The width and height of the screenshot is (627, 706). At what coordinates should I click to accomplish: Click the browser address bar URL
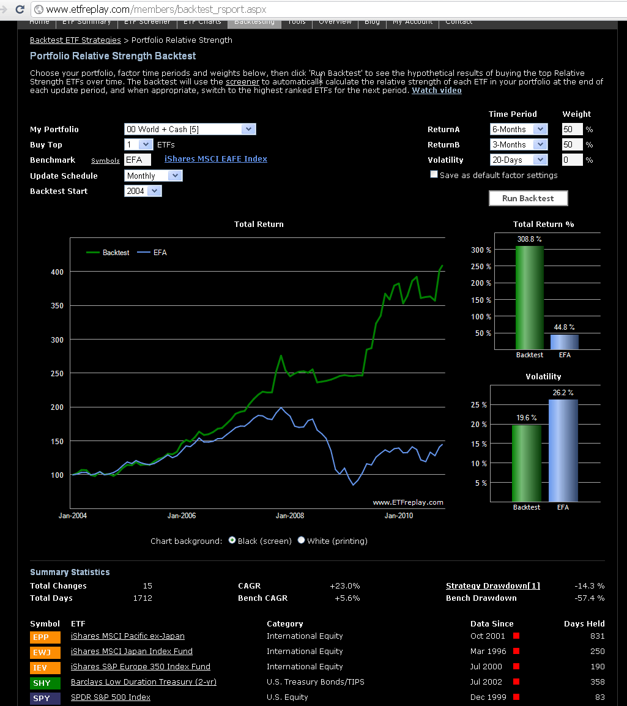pos(156,9)
